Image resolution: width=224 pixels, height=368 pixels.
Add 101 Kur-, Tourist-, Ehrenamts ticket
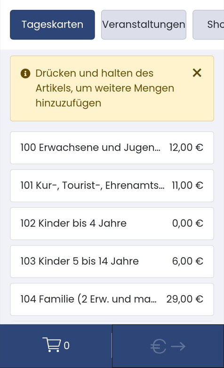tap(112, 186)
